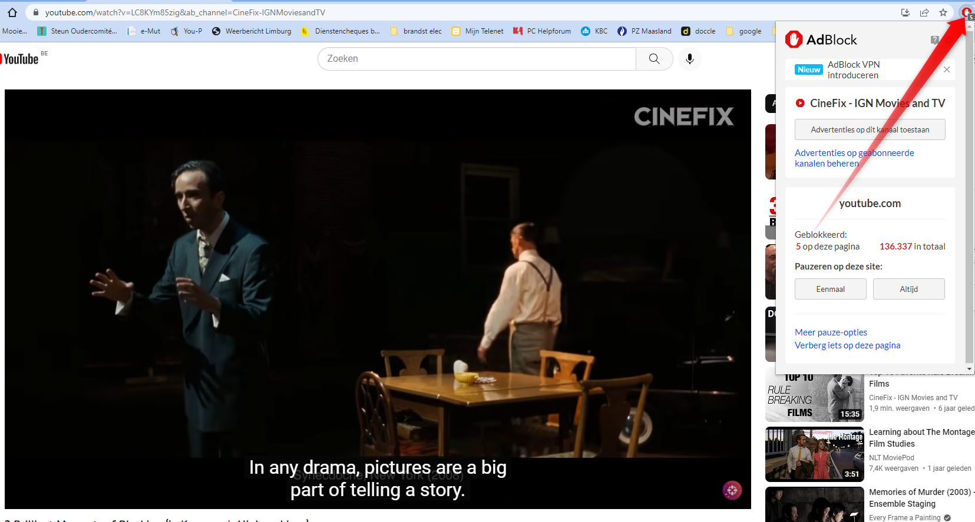The height and width of the screenshot is (522, 975).
Task: Click the CineFix - IGN Movies and TV heading
Action: (877, 103)
